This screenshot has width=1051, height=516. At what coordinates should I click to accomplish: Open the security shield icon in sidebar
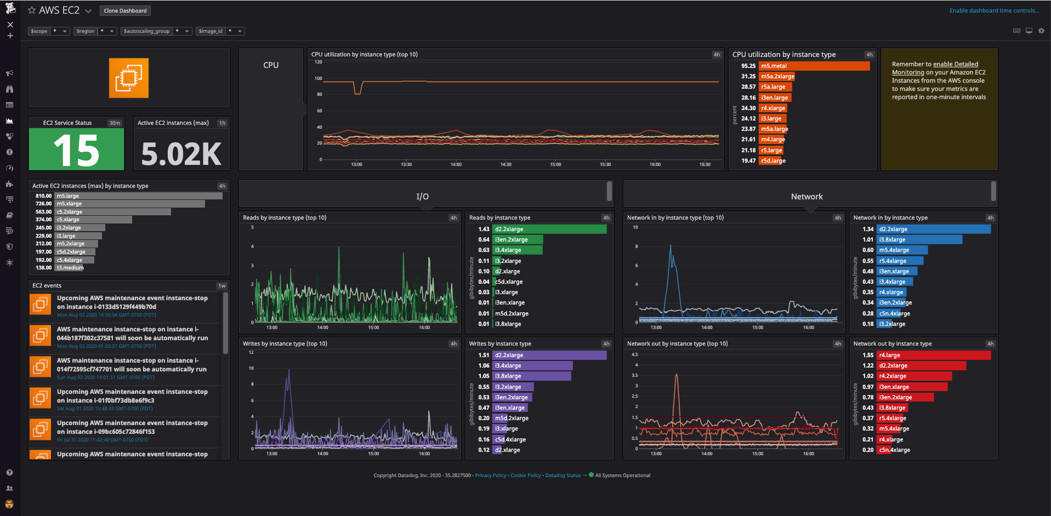[9, 246]
